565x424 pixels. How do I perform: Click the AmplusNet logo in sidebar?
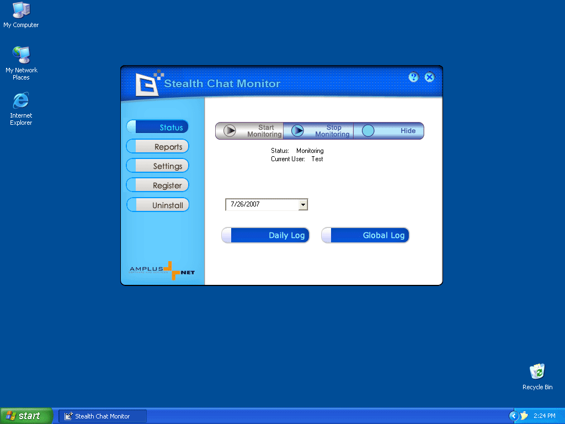(162, 270)
